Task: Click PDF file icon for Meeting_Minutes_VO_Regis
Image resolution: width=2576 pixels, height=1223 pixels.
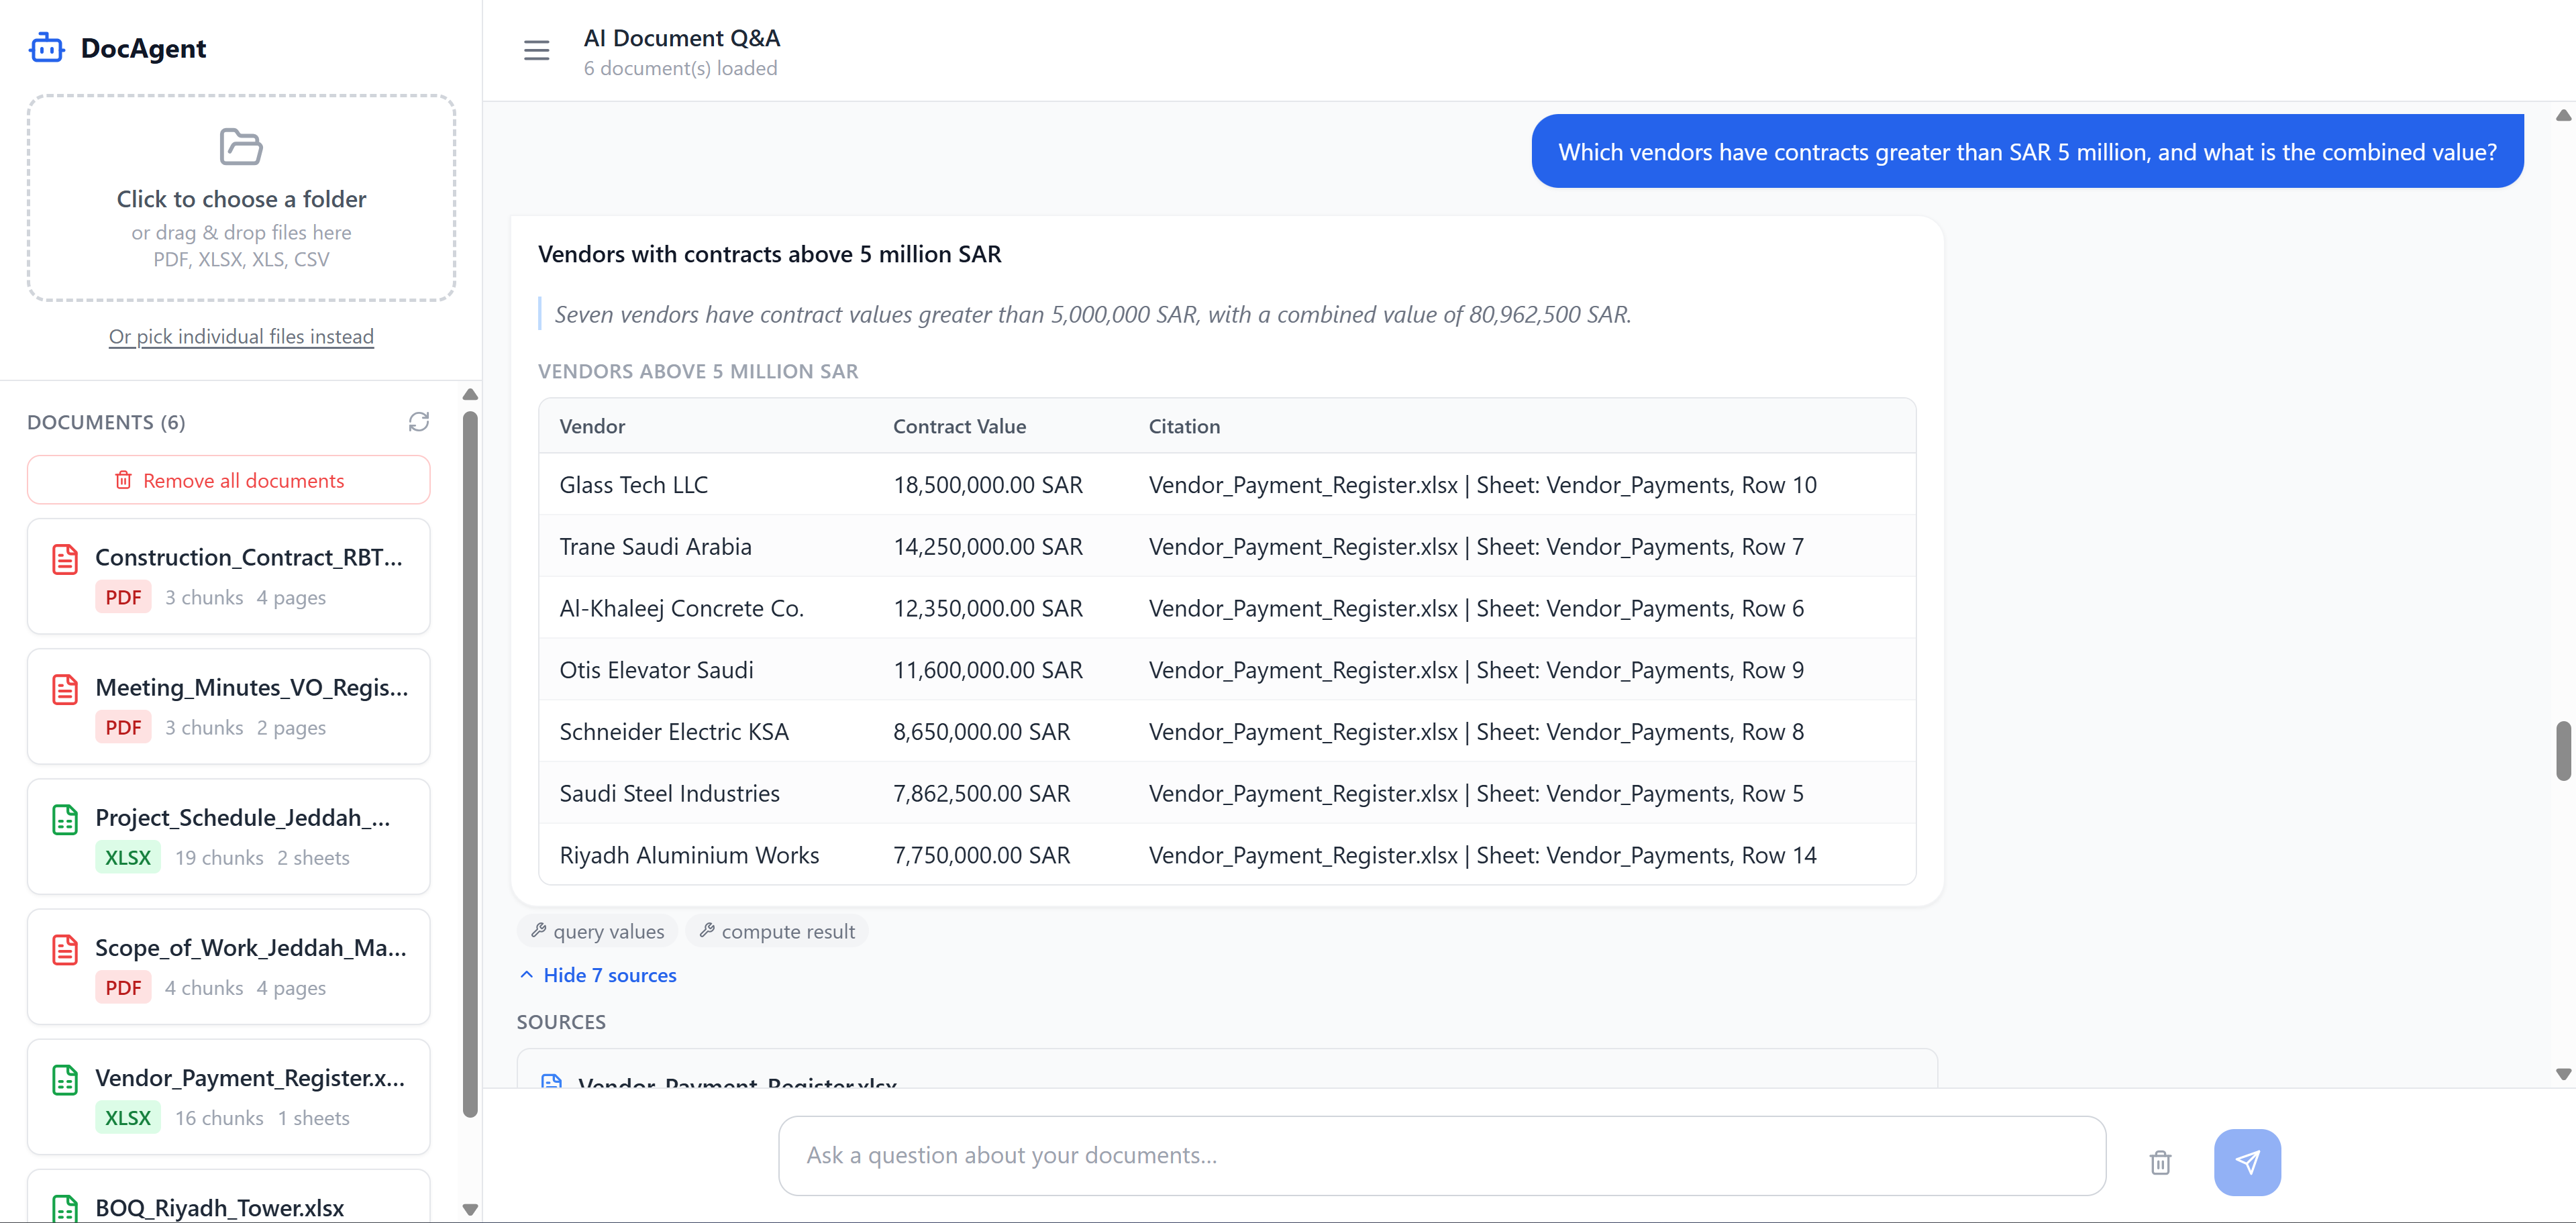Action: [65, 689]
